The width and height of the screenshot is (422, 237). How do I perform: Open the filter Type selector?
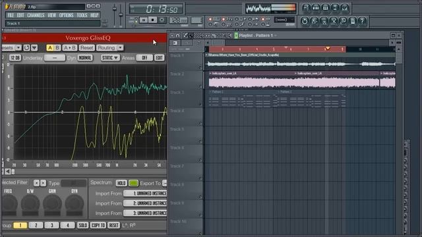pos(73,183)
